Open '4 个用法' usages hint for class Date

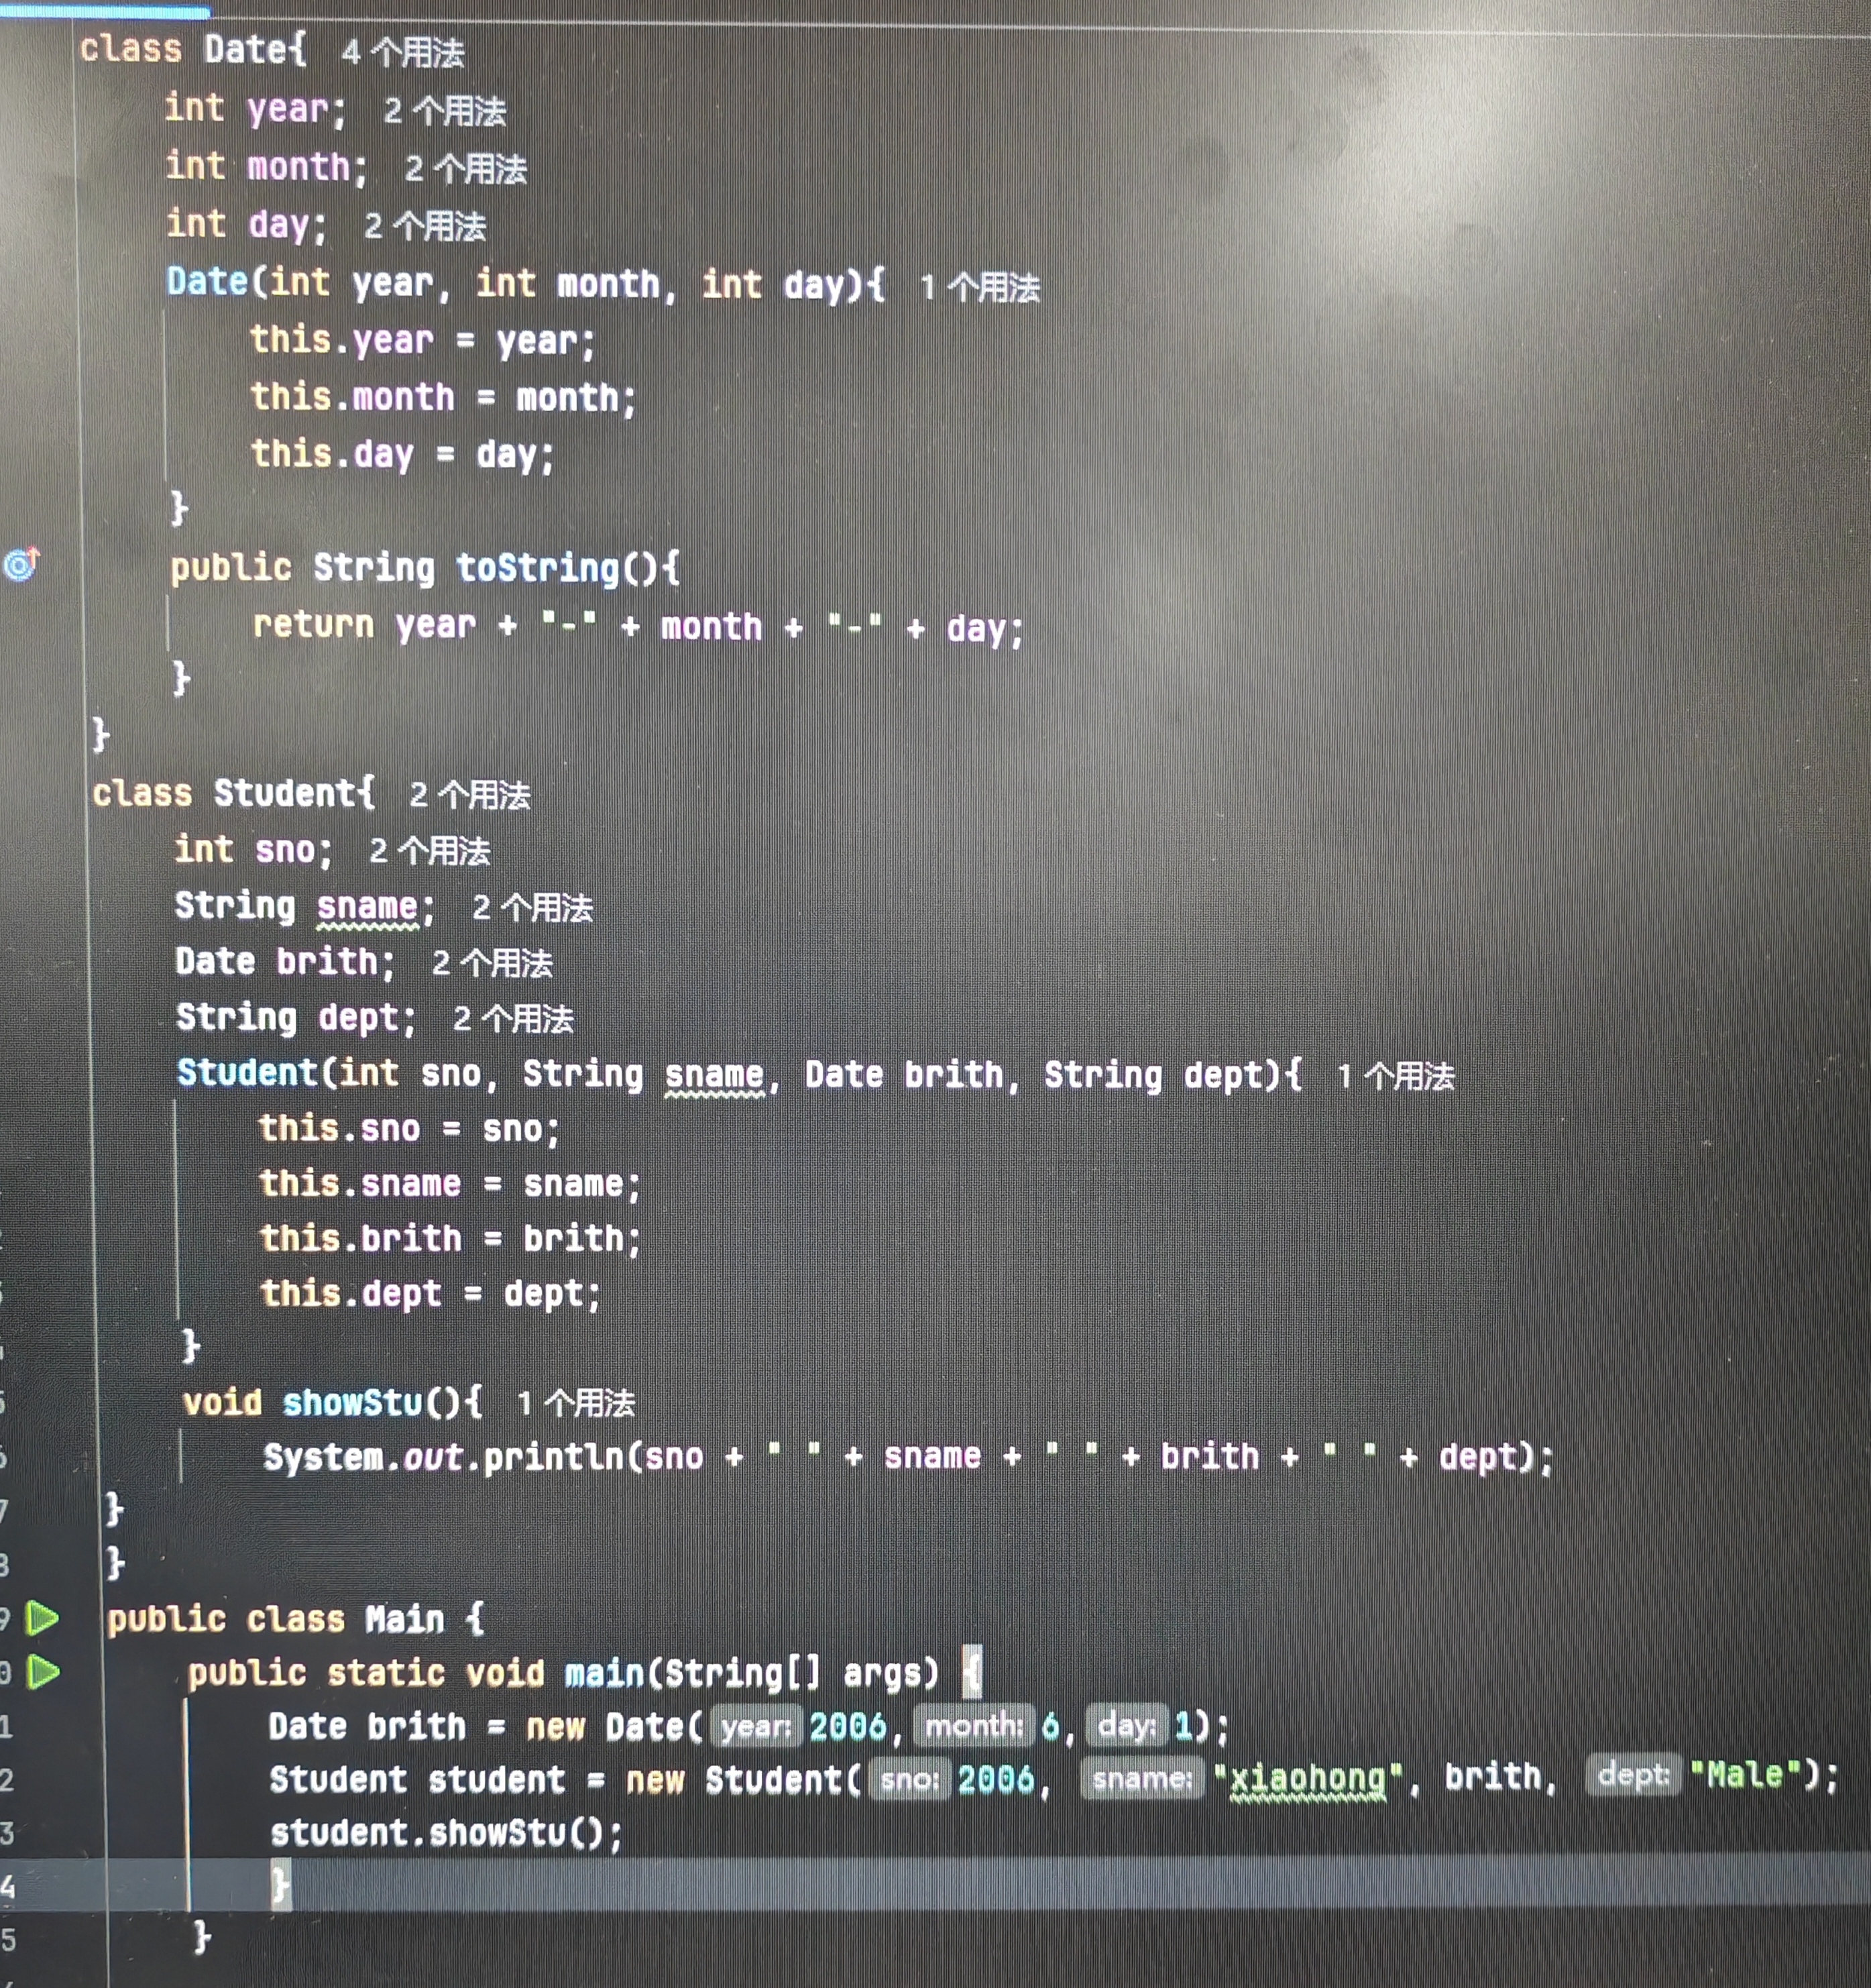[x=403, y=52]
